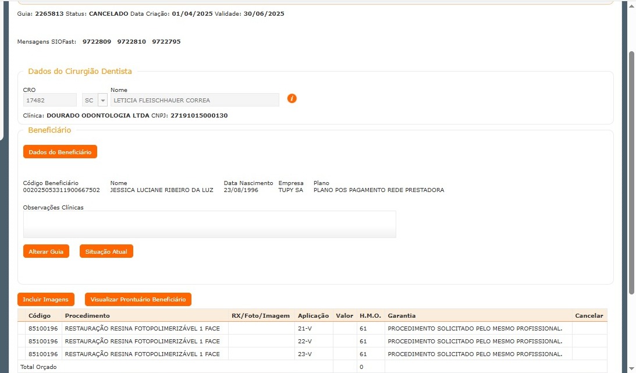This screenshot has height=373, width=636.
Task: Click the dentist Nome input field
Action: coord(194,100)
